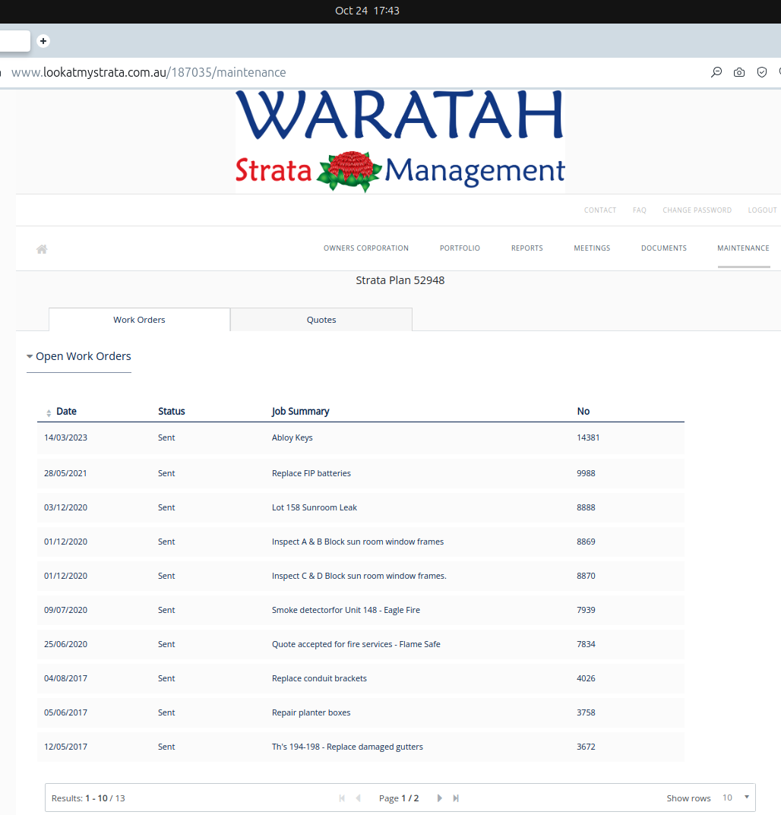
Task: Click the camera screenshot icon in address bar
Action: click(x=738, y=73)
